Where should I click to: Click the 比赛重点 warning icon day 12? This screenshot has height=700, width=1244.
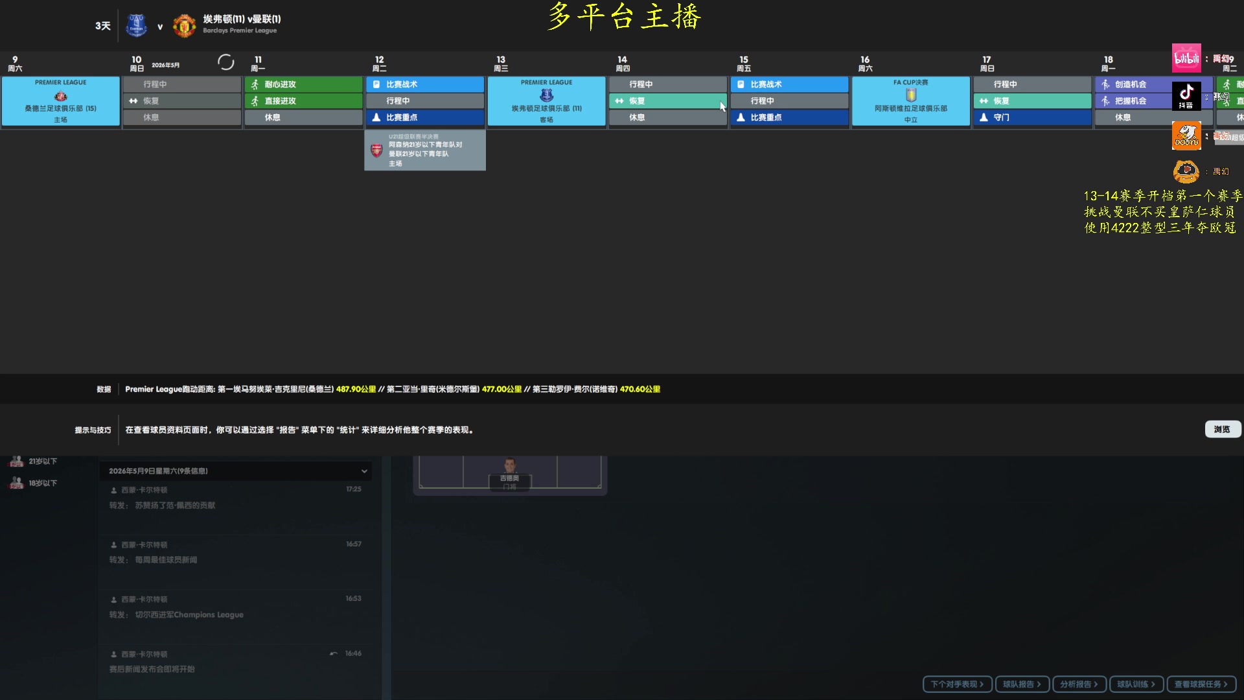[376, 117]
